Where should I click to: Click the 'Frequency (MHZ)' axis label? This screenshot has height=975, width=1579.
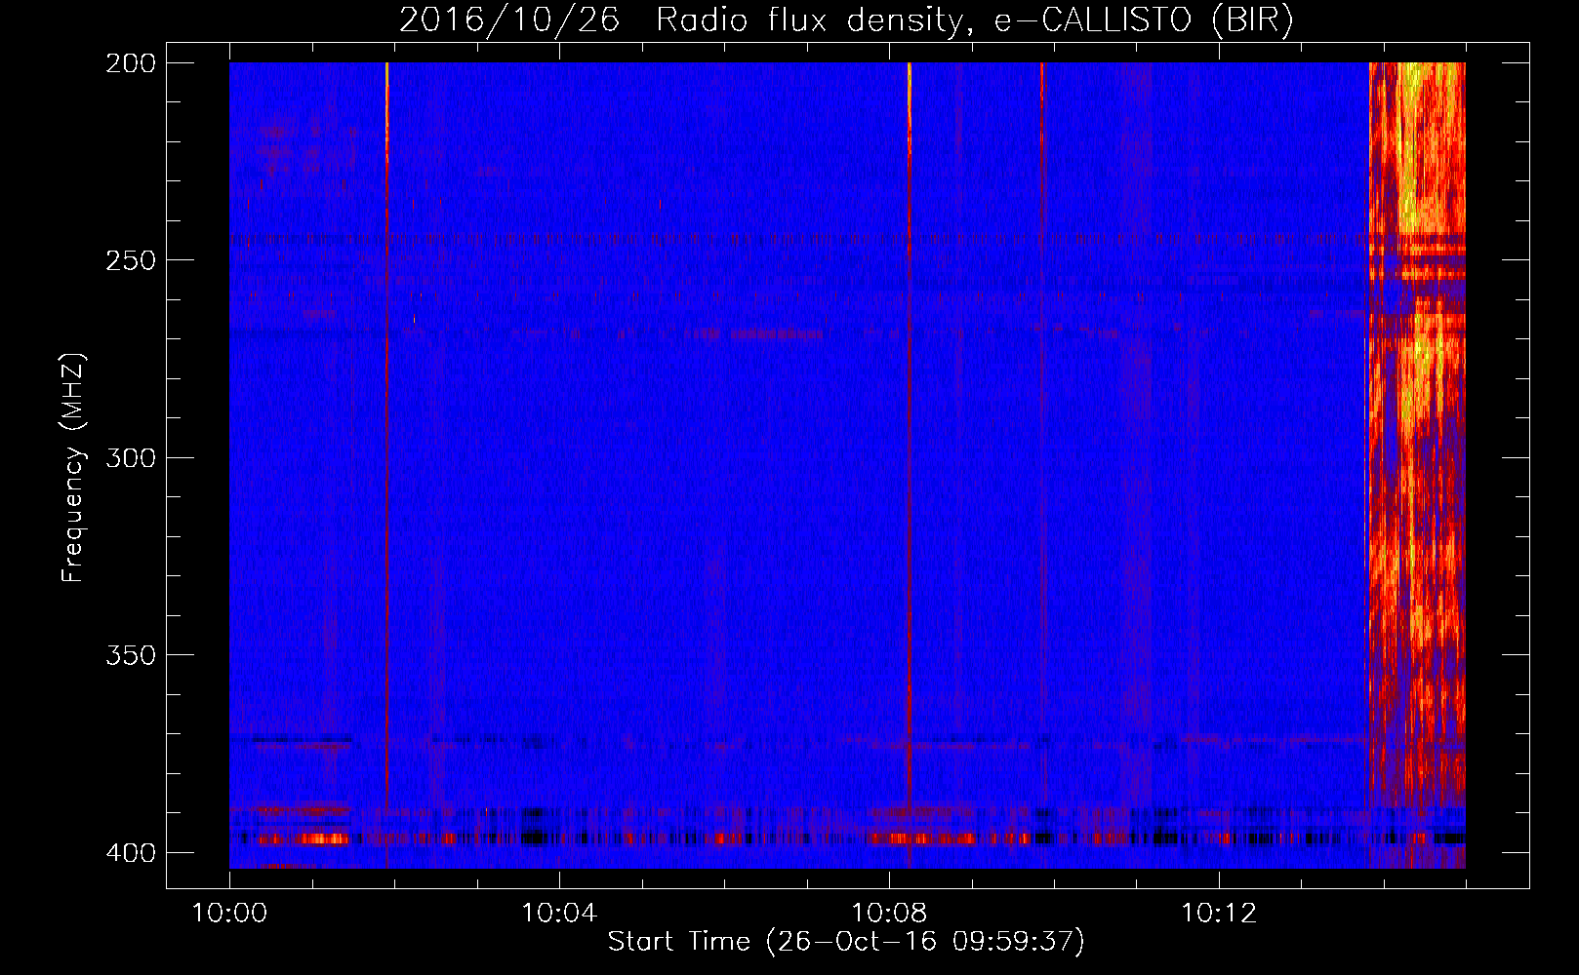pyautogui.click(x=72, y=467)
